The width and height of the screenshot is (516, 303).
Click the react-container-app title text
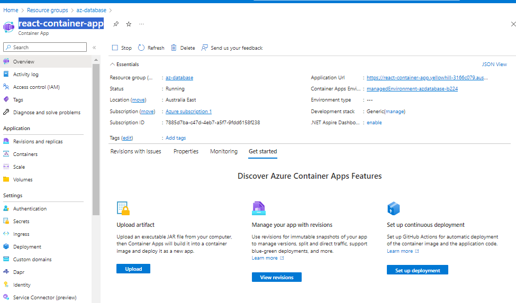point(61,23)
